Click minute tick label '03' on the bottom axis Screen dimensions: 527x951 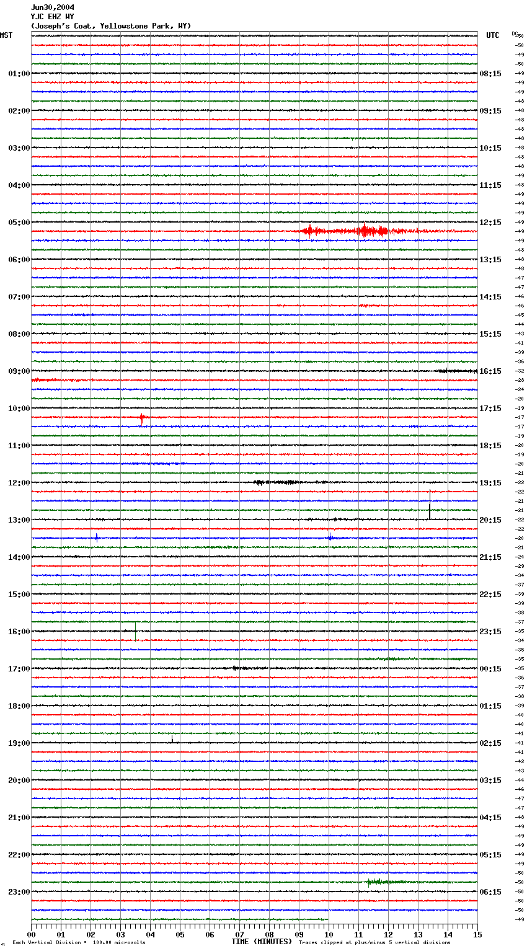(120, 934)
